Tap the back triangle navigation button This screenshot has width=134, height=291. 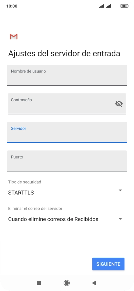coord(94,283)
